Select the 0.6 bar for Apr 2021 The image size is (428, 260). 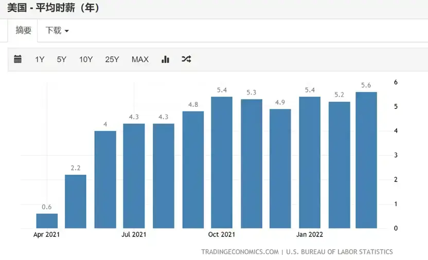(x=47, y=221)
